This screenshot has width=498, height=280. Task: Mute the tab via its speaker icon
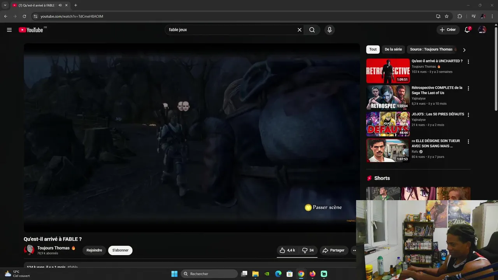60,5
